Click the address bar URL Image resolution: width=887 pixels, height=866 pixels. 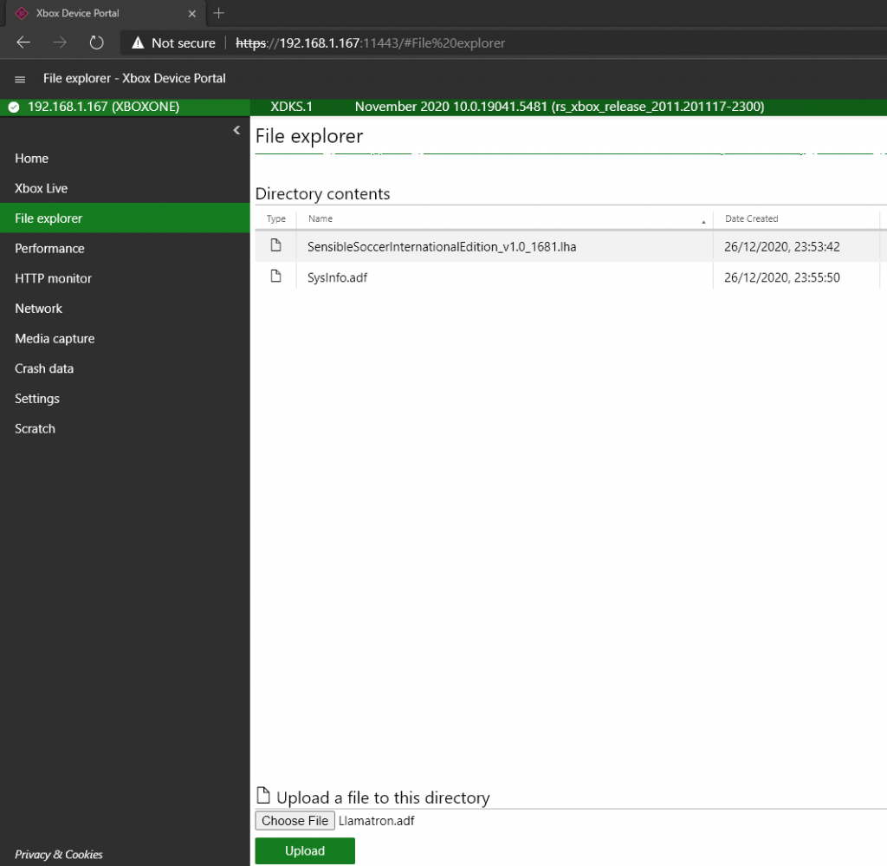(x=370, y=43)
